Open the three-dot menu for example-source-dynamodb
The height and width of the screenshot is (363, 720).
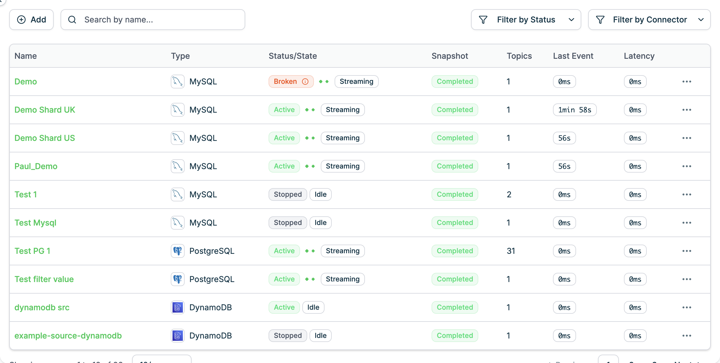pyautogui.click(x=687, y=336)
